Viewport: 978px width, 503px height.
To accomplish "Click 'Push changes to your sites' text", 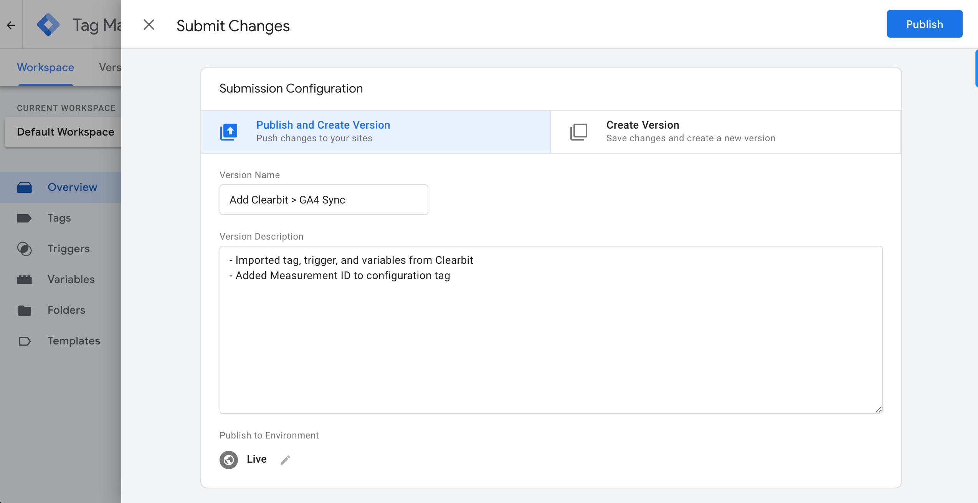I will (314, 138).
